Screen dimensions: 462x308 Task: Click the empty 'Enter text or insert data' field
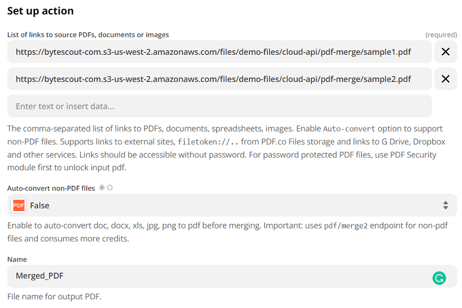tap(219, 106)
